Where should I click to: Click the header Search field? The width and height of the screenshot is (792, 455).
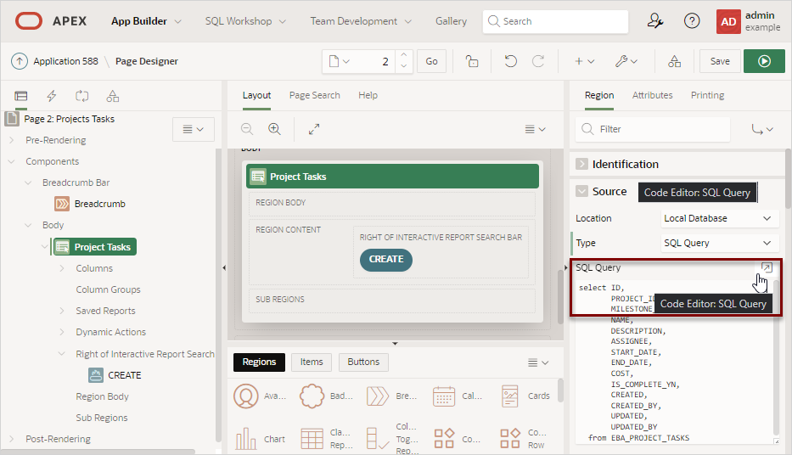coord(555,21)
